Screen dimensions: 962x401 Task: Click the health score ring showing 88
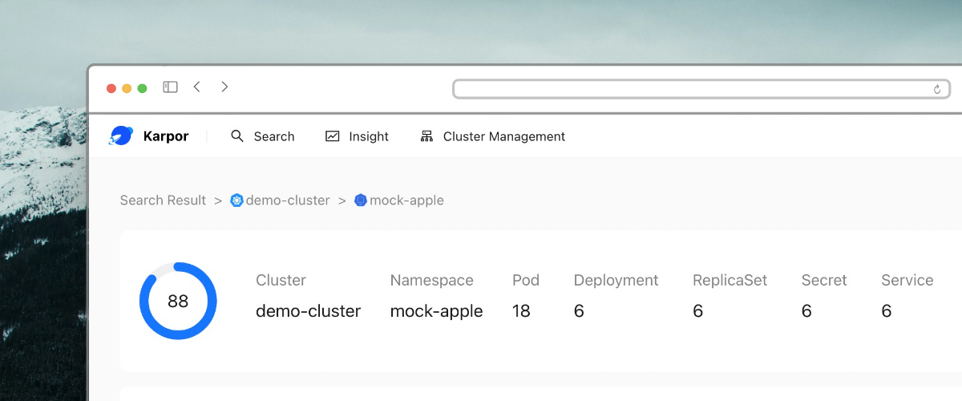[x=178, y=301]
